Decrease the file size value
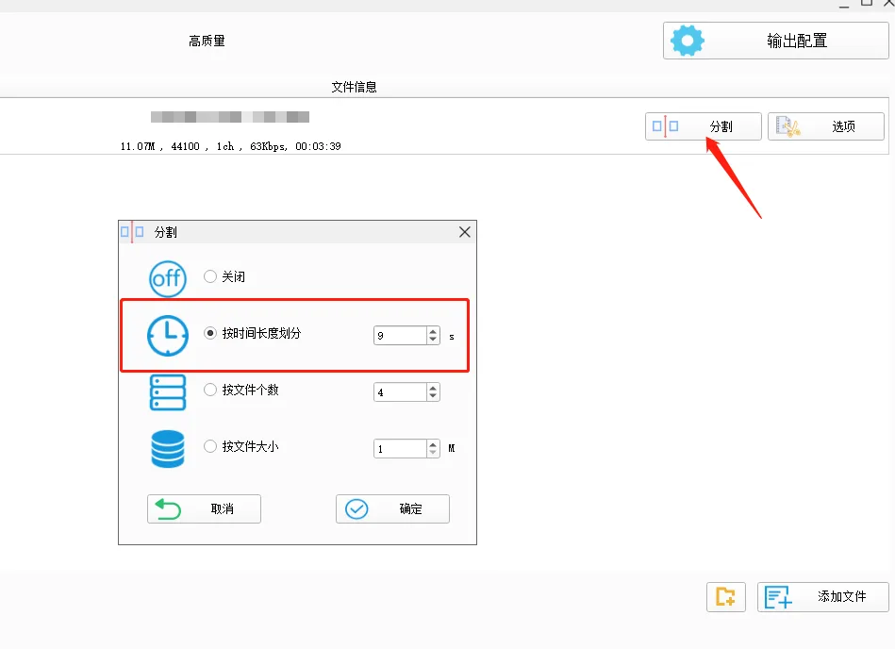 (433, 453)
